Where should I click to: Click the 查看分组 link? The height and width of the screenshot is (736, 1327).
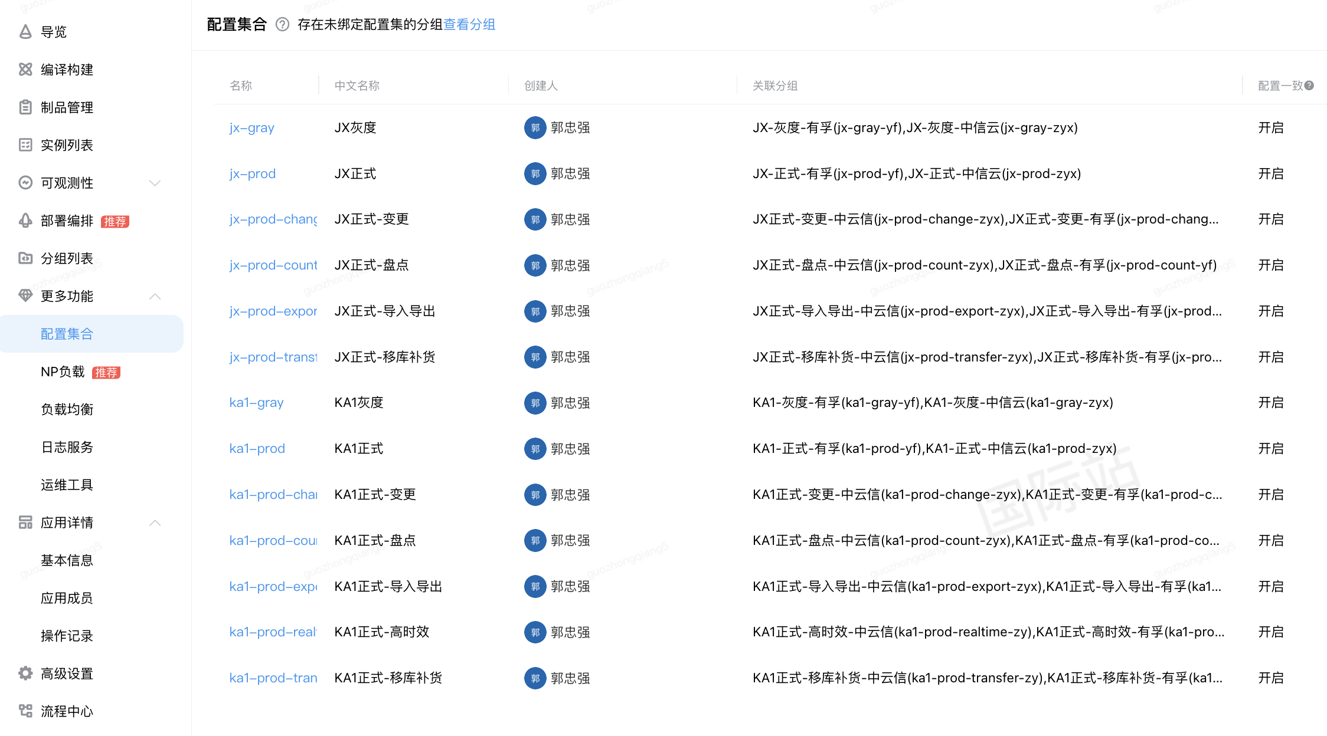(469, 25)
